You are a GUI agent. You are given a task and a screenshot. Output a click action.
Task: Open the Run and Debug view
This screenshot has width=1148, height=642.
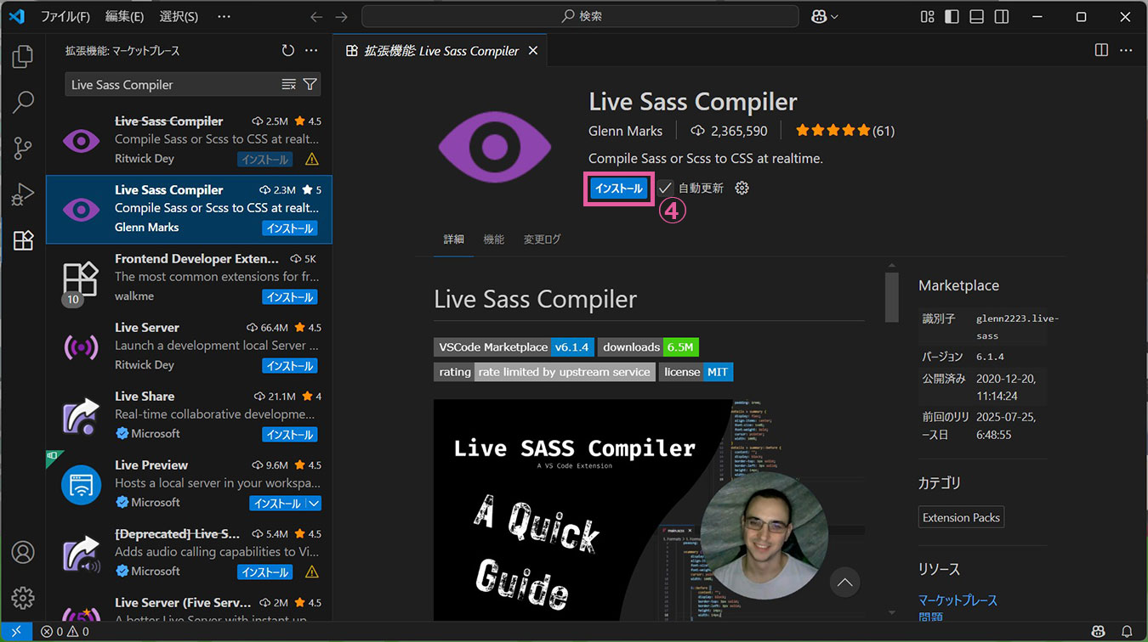[x=23, y=194]
